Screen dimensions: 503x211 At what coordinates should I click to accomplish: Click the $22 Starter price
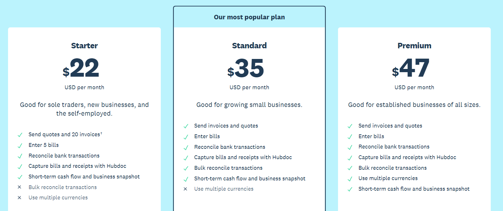tap(81, 68)
